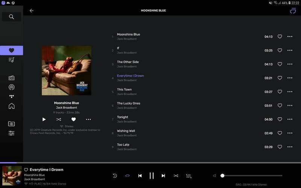
Task: Select Everytime I Drown in track list
Action: pos(130,76)
